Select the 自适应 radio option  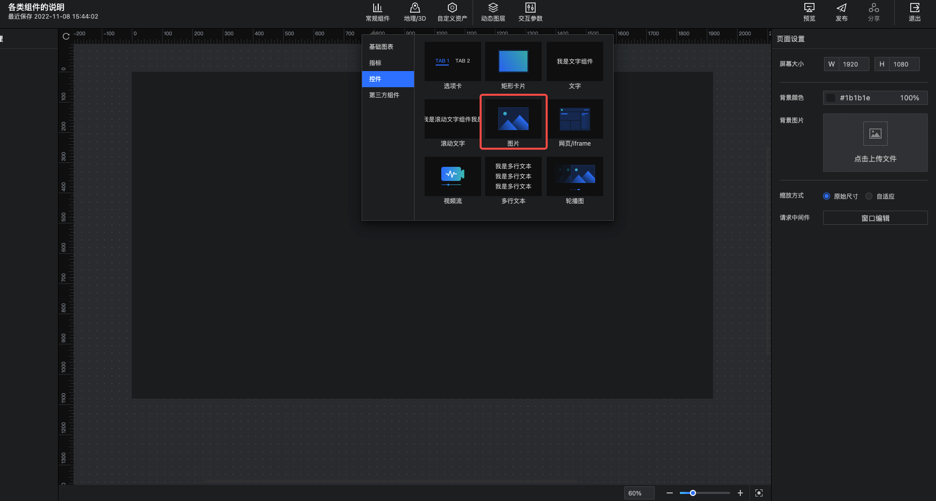click(x=869, y=196)
